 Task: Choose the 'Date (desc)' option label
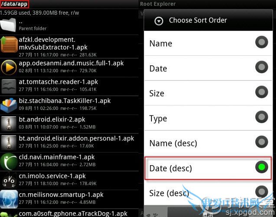point(171,169)
